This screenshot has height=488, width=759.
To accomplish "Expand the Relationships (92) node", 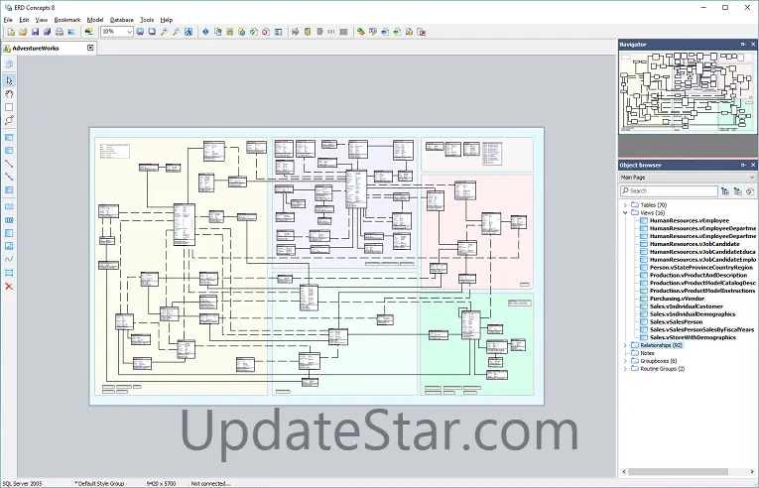I will 625,345.
